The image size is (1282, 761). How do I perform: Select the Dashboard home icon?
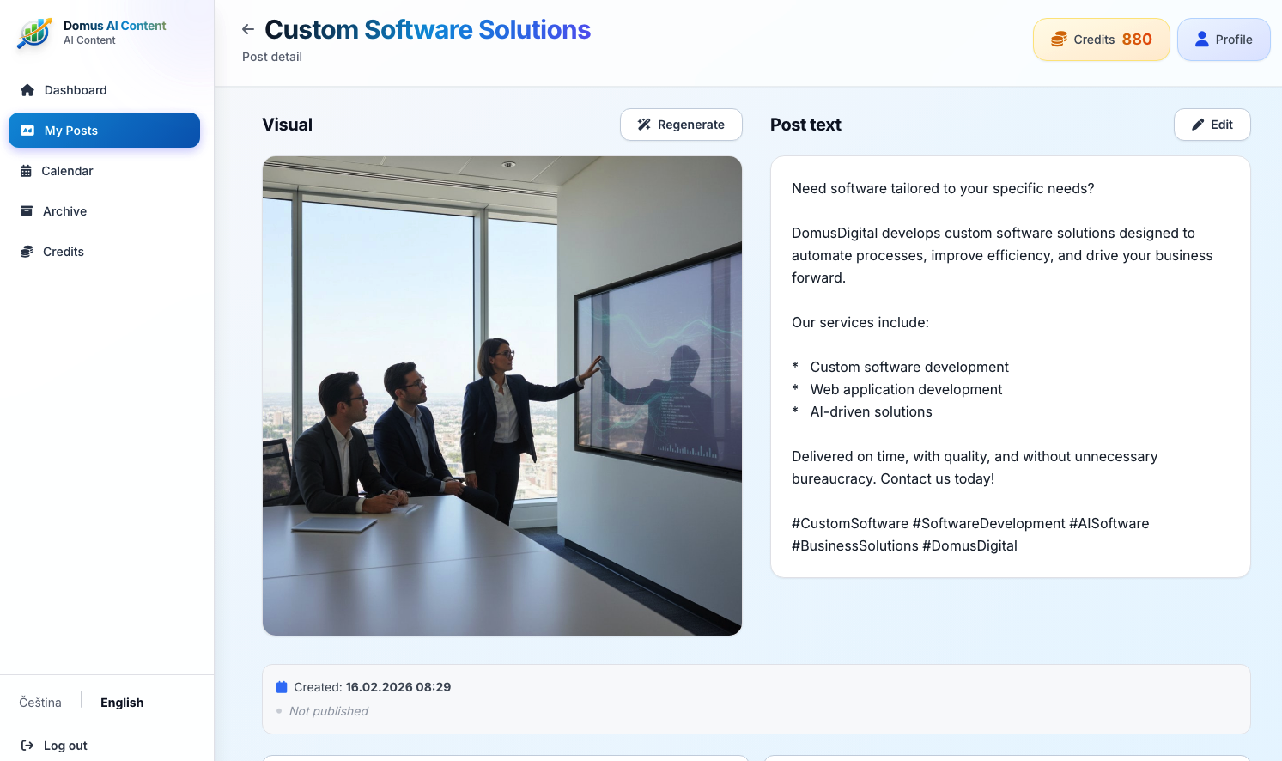point(27,90)
